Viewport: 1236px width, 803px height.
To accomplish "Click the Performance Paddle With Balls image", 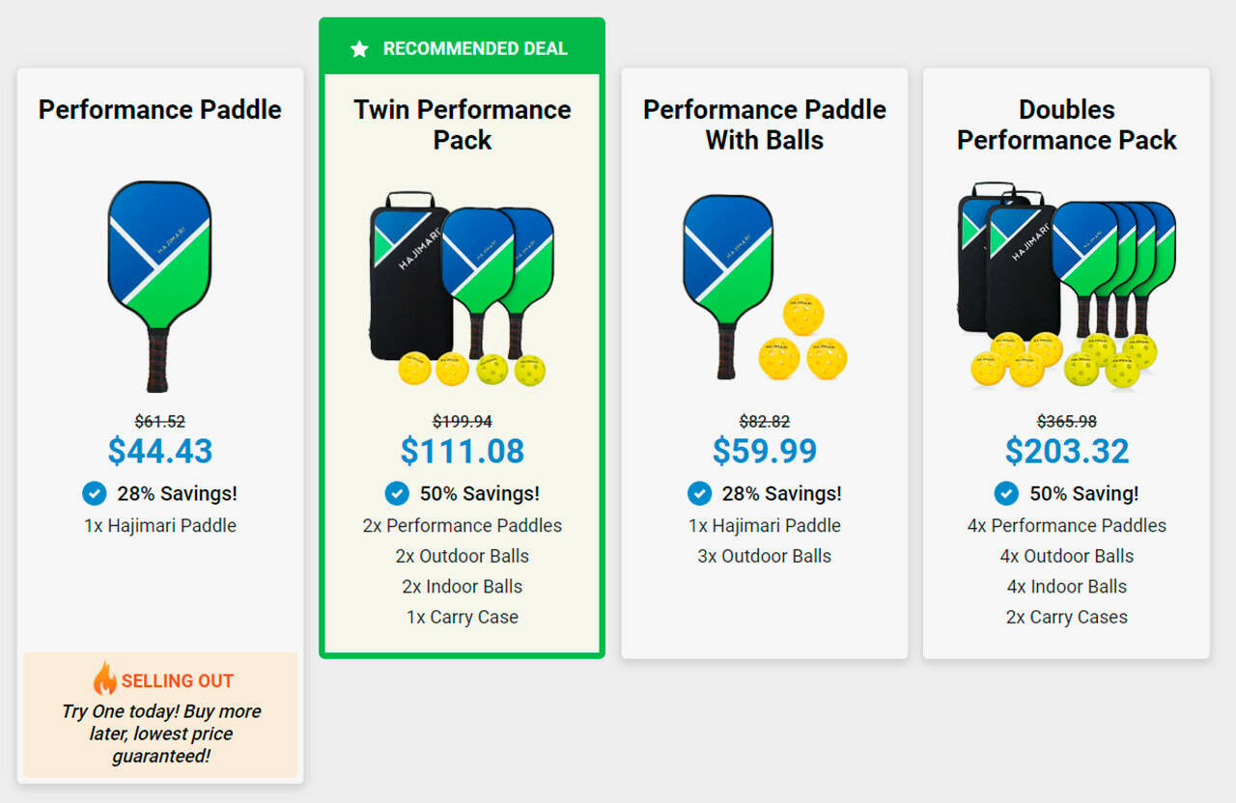I will [764, 287].
